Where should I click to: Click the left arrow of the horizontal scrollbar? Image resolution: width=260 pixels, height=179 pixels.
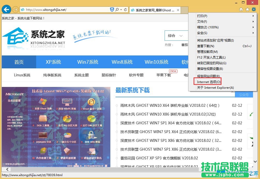tap(7, 169)
